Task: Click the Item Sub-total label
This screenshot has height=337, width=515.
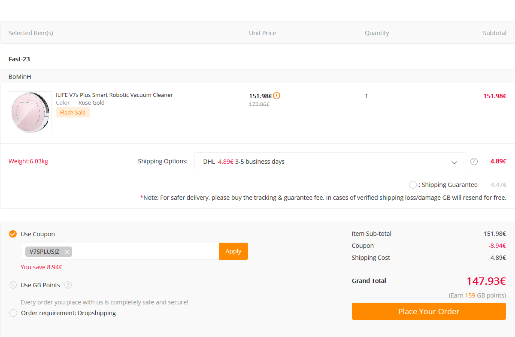Action: [372, 234]
